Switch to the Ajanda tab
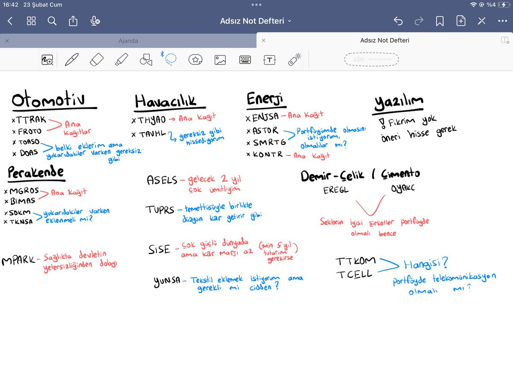513x384 pixels. tap(128, 41)
